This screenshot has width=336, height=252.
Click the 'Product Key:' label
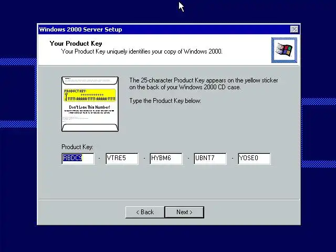[77, 147]
